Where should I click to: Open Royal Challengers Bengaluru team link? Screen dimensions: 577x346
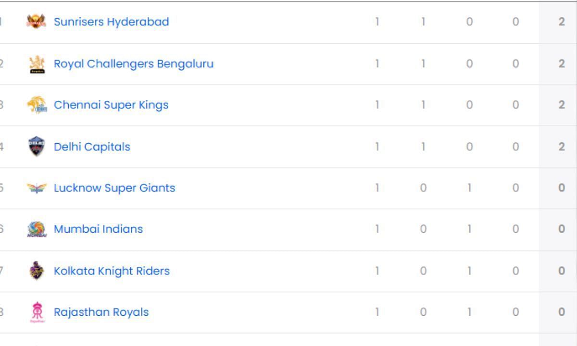[x=134, y=64]
